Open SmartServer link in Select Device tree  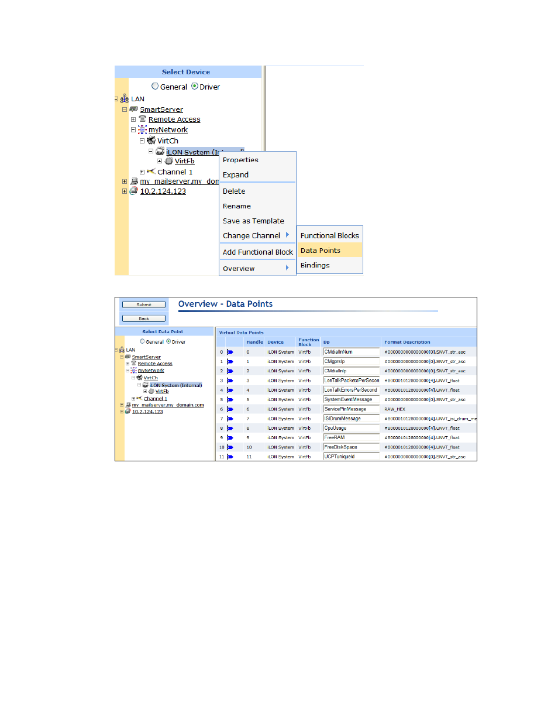(x=161, y=109)
